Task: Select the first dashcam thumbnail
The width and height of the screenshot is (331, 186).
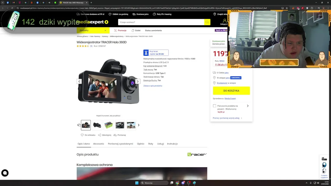Action: click(x=86, y=125)
